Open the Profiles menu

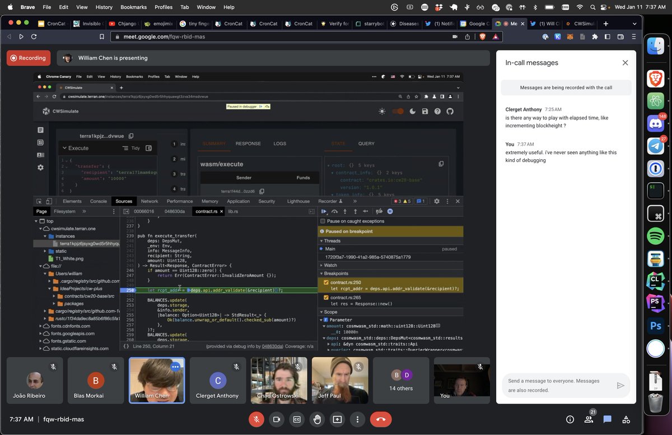tap(164, 7)
